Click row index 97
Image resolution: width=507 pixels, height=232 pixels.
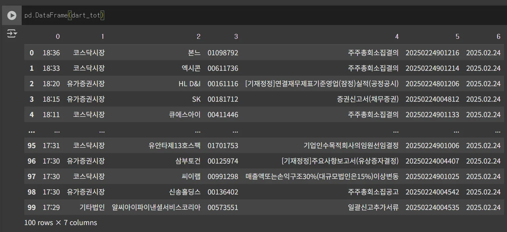click(x=32, y=176)
